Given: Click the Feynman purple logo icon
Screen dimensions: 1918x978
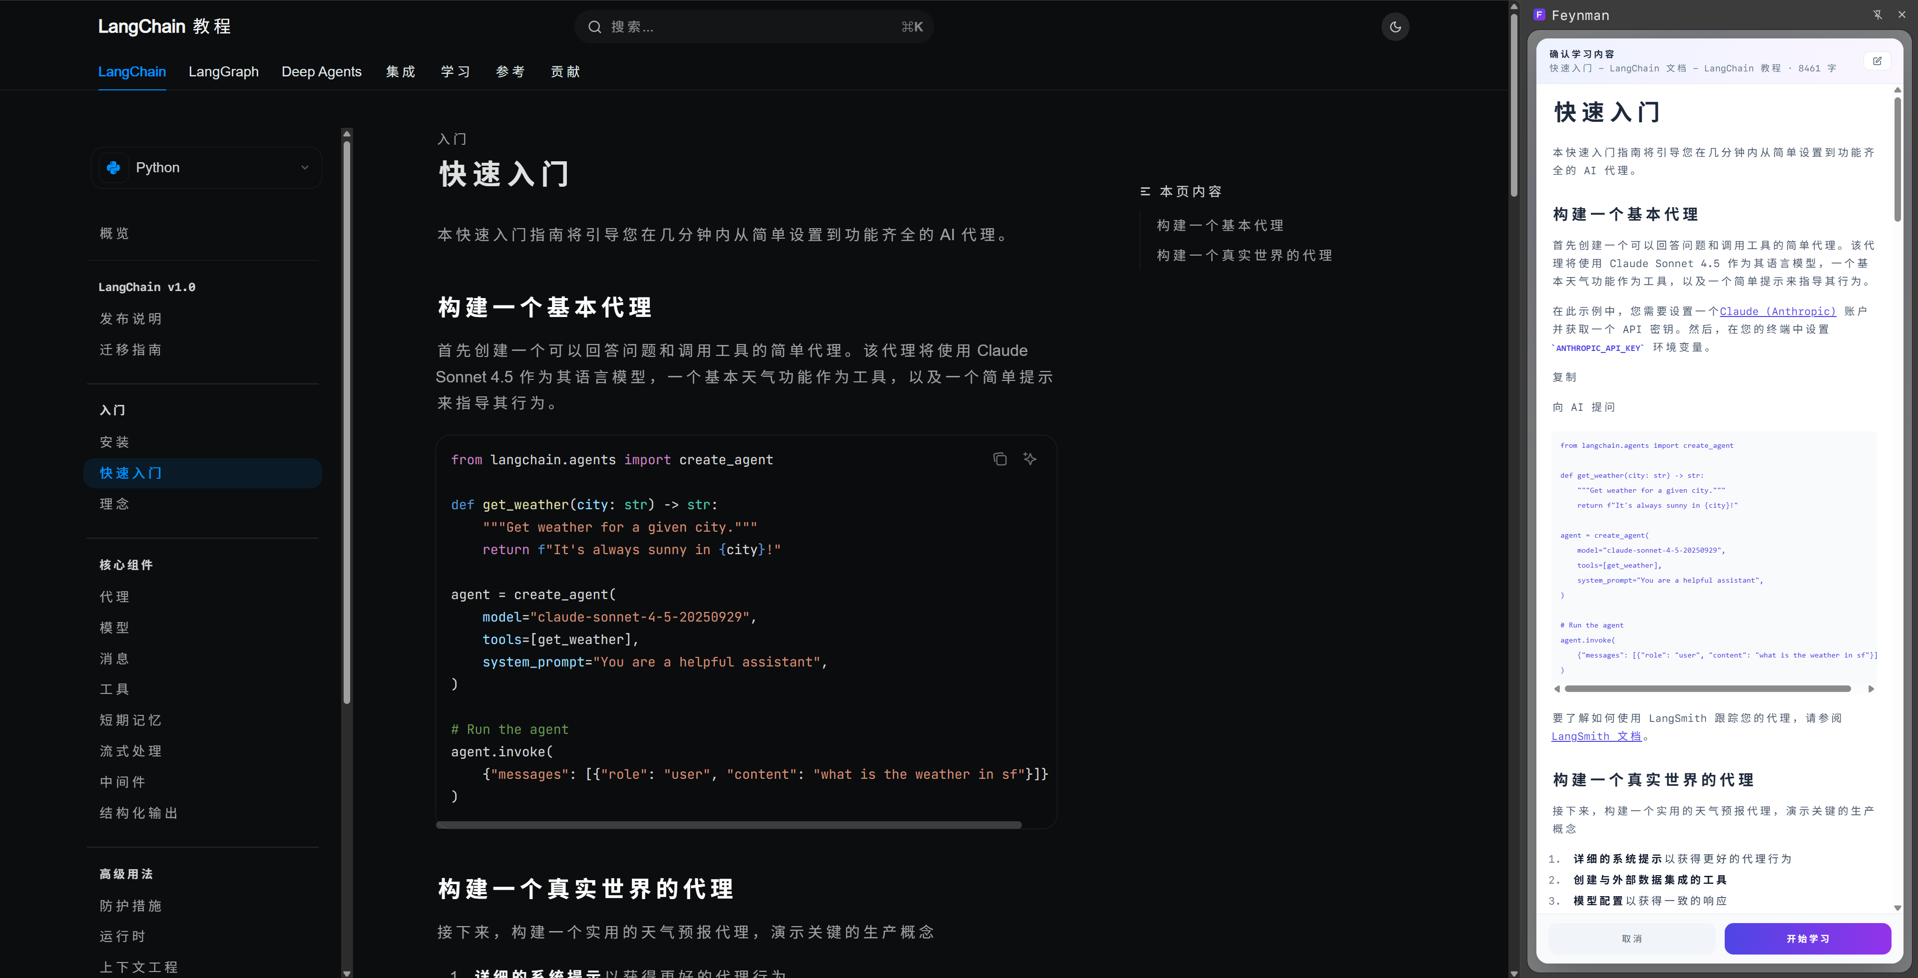Looking at the screenshot, I should (1539, 15).
